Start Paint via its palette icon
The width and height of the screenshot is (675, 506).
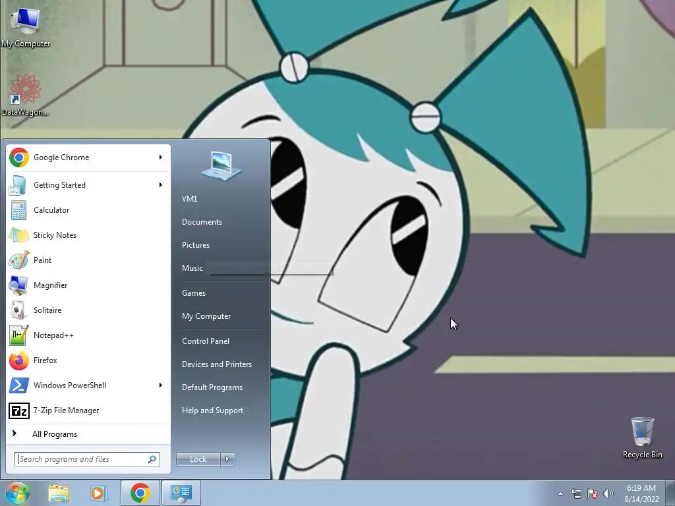tap(18, 260)
